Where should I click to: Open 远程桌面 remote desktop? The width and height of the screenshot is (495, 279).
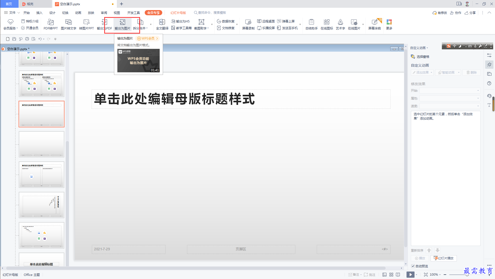266,21
